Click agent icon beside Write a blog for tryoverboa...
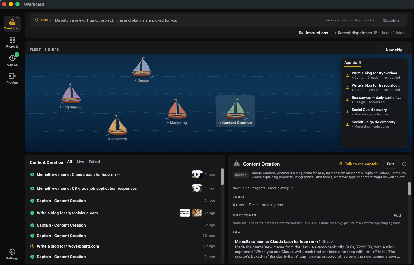The image size is (414, 265). point(347,75)
